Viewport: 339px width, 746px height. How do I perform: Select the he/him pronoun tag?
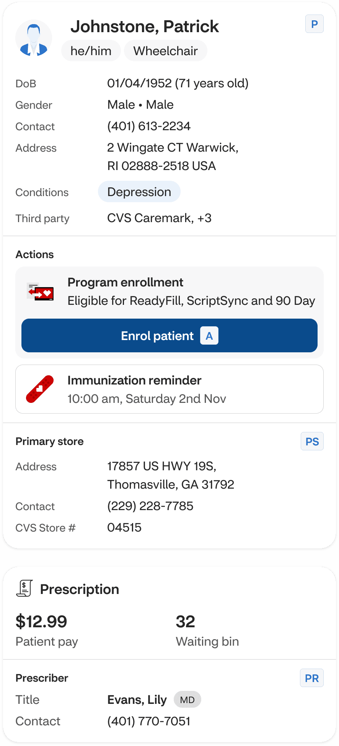pyautogui.click(x=91, y=51)
